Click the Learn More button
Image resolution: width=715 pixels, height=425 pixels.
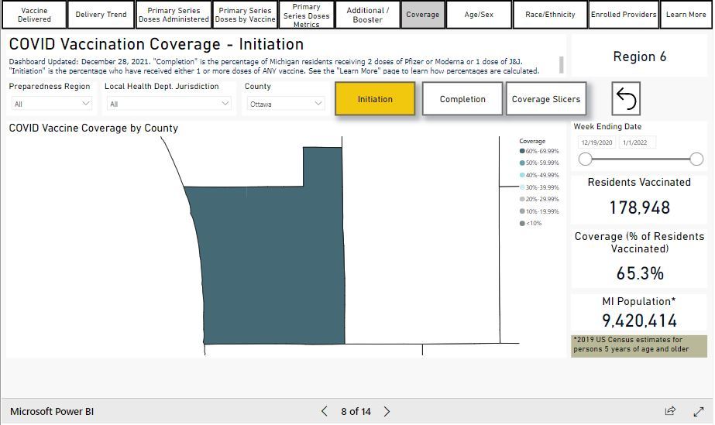[x=686, y=15]
